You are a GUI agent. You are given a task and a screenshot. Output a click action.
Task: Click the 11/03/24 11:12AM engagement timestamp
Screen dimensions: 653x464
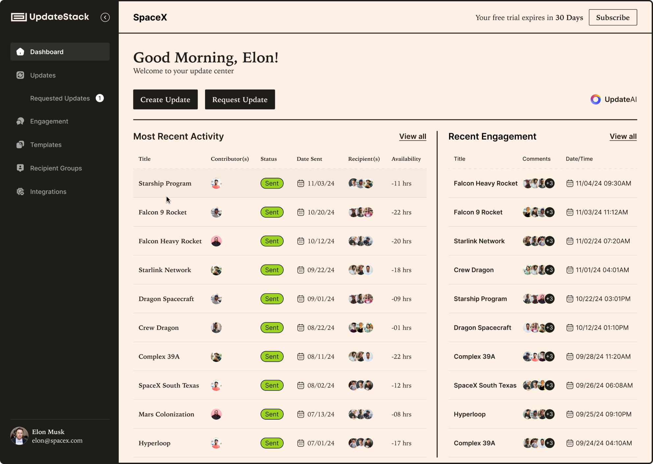click(x=602, y=212)
